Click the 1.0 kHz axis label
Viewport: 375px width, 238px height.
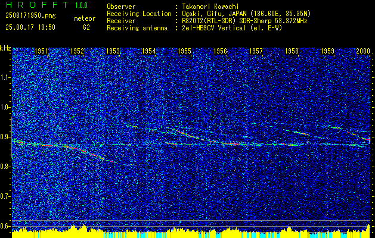[x=5, y=107]
